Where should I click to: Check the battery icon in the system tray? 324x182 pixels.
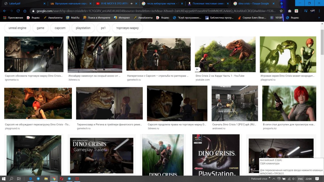(x=284, y=179)
